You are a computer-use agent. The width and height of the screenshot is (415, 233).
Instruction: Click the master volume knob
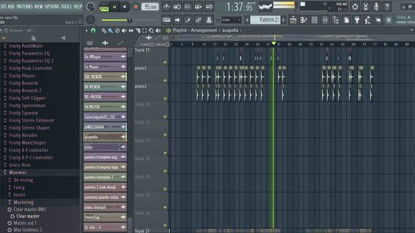pyautogui.click(x=90, y=6)
